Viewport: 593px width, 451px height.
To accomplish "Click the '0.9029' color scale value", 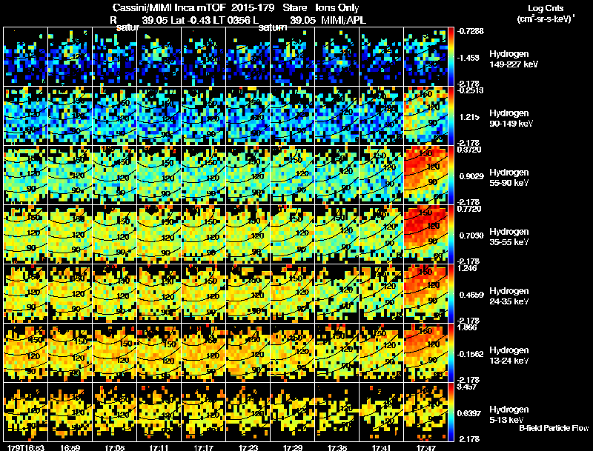I will [x=471, y=176].
